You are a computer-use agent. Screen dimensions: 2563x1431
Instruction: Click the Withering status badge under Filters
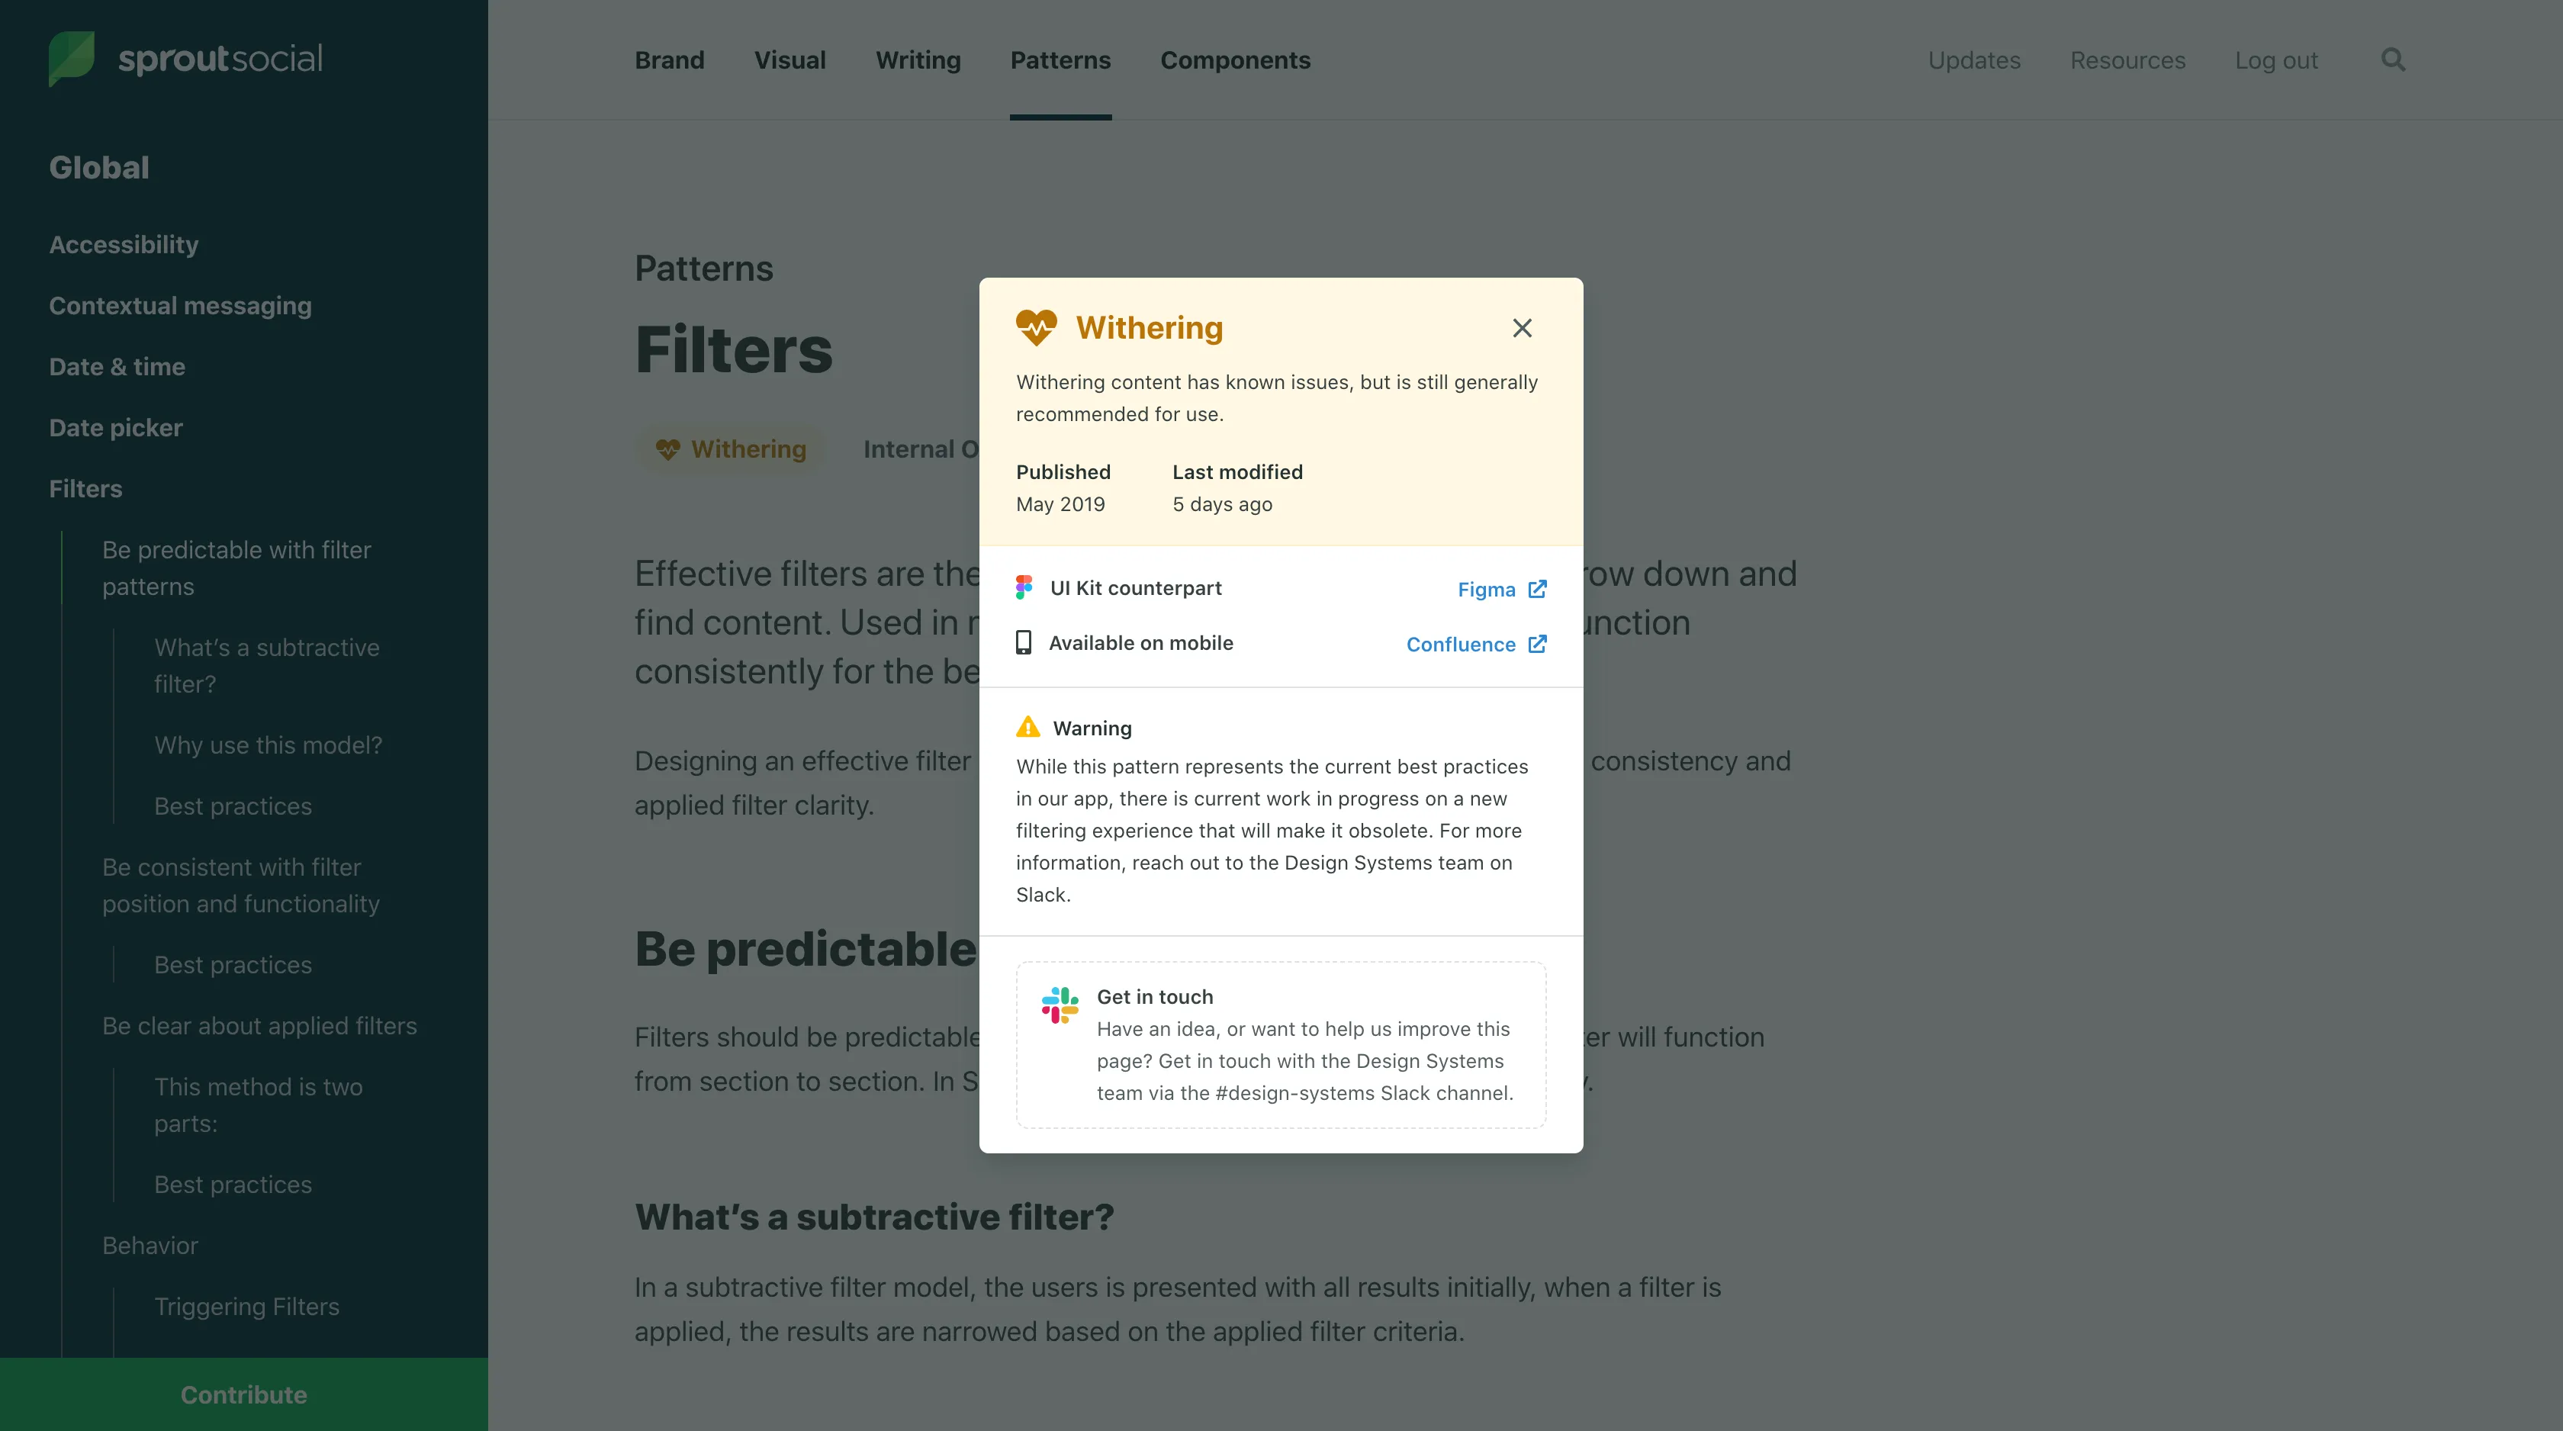(x=732, y=450)
